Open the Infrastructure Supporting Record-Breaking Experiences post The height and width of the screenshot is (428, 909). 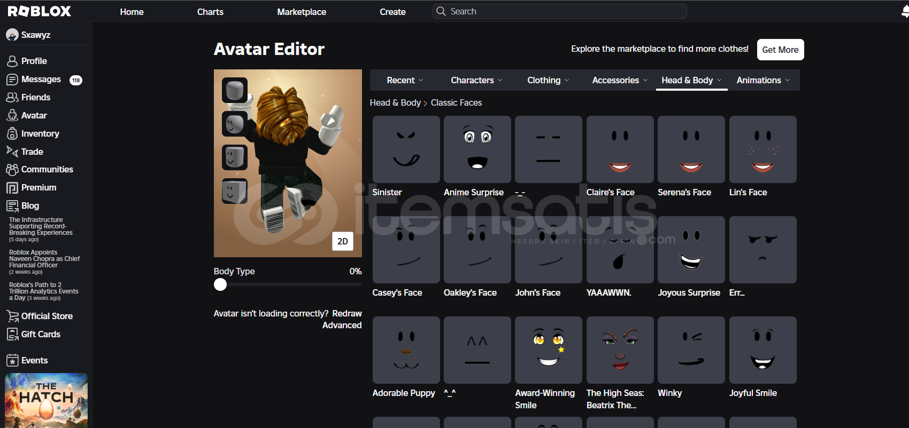41,229
